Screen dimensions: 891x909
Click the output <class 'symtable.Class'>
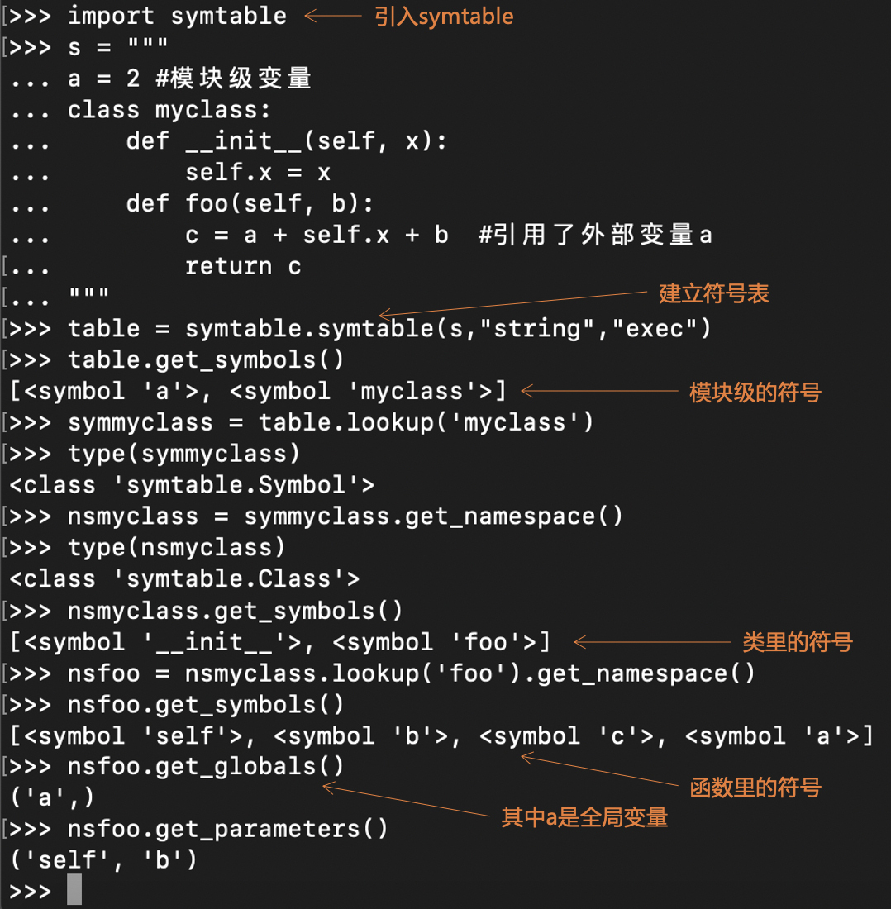(184, 578)
